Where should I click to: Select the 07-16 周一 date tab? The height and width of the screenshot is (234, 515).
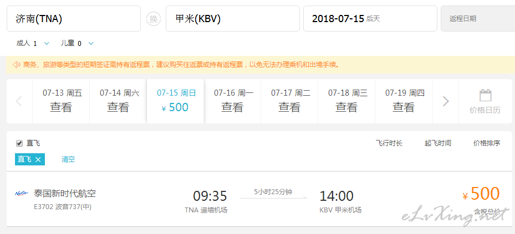point(232,101)
